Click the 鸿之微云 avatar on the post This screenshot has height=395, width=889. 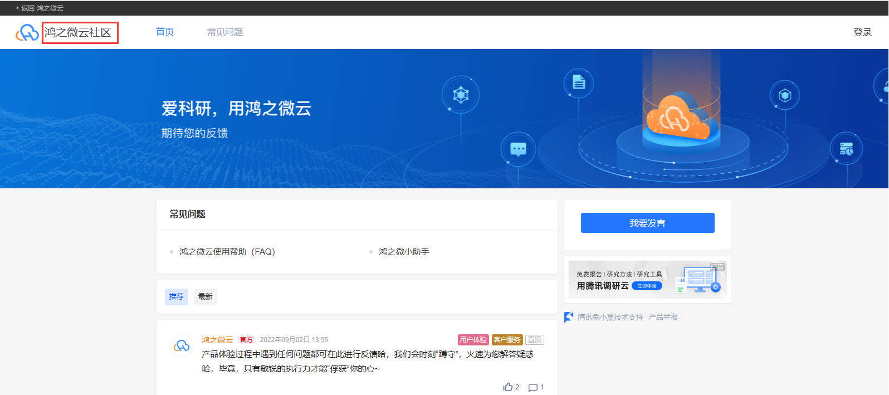[x=182, y=346]
